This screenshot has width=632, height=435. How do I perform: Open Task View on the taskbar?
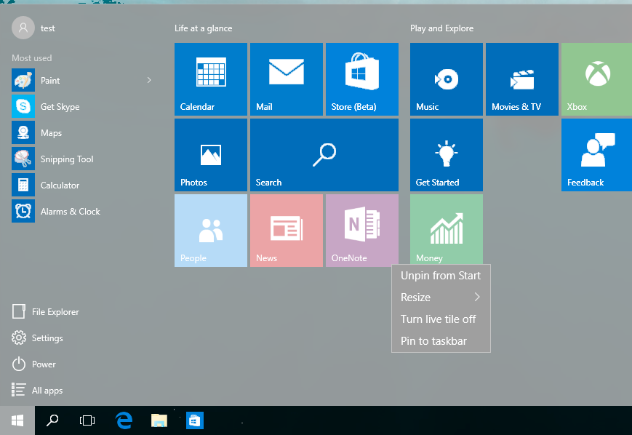point(87,420)
